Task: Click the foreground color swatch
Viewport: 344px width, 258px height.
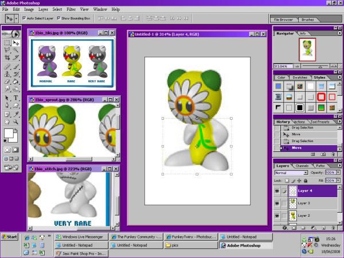Action: [x=9, y=133]
